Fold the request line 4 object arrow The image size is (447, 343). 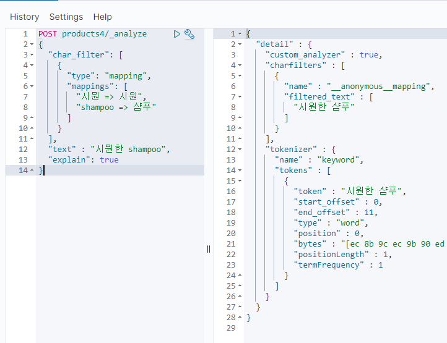31,66
